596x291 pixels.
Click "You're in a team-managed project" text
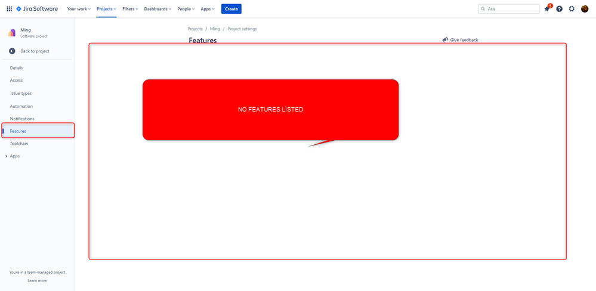(x=37, y=273)
